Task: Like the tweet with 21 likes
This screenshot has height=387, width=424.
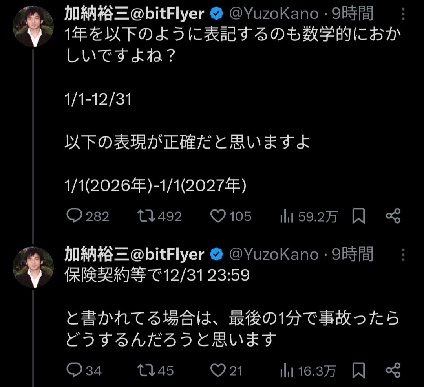Action: (218, 370)
